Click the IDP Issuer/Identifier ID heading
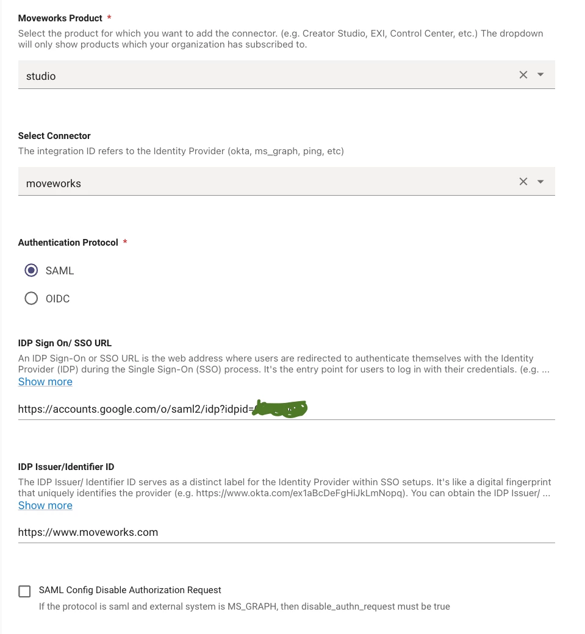The height and width of the screenshot is (634, 585). pos(66,466)
